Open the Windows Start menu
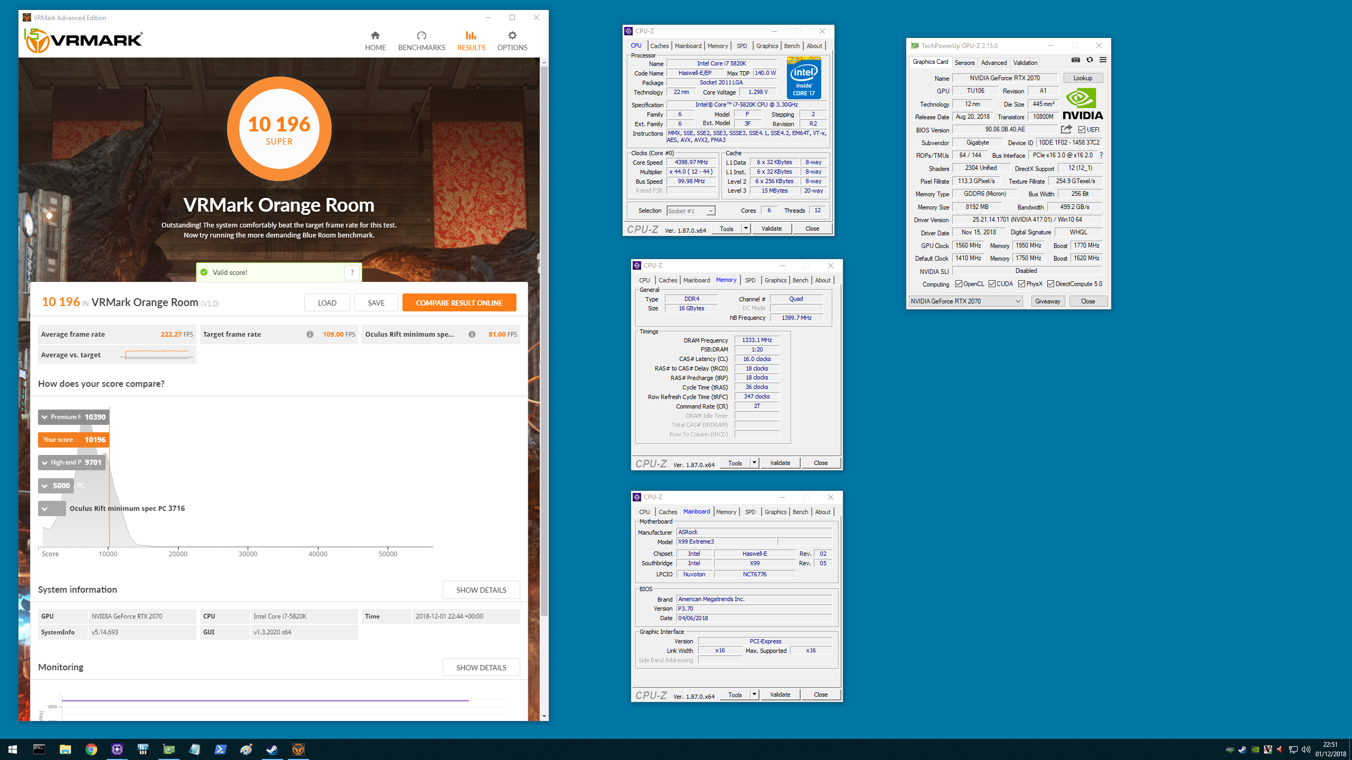The image size is (1352, 760). tap(13, 749)
